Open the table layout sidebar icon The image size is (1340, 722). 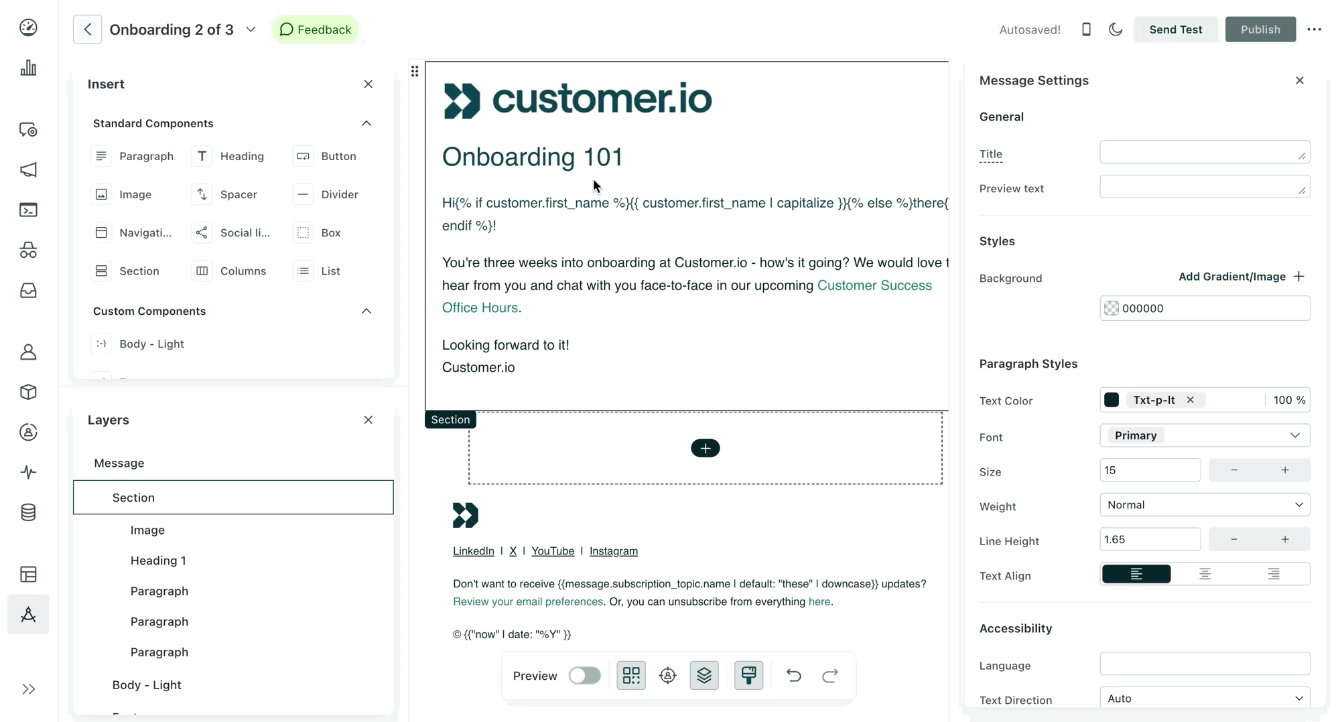coord(28,575)
